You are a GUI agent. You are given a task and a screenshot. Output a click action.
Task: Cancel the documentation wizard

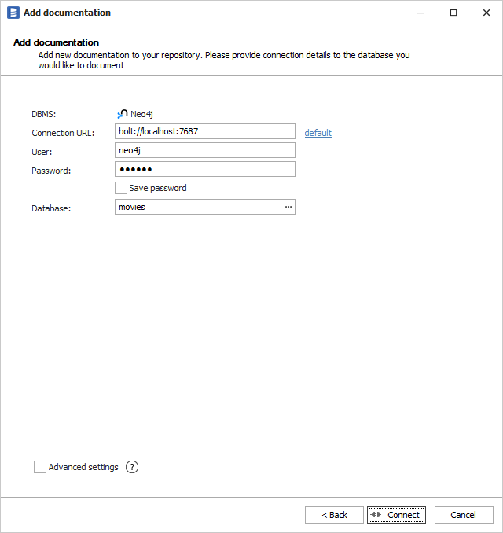tap(463, 515)
